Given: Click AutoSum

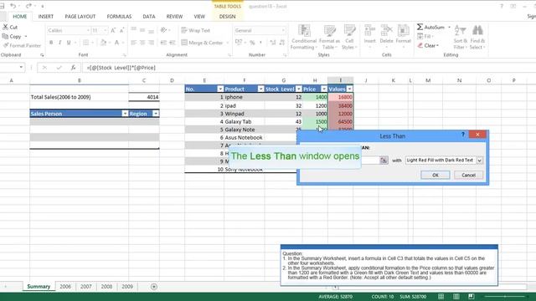Looking at the screenshot, I should [431, 27].
